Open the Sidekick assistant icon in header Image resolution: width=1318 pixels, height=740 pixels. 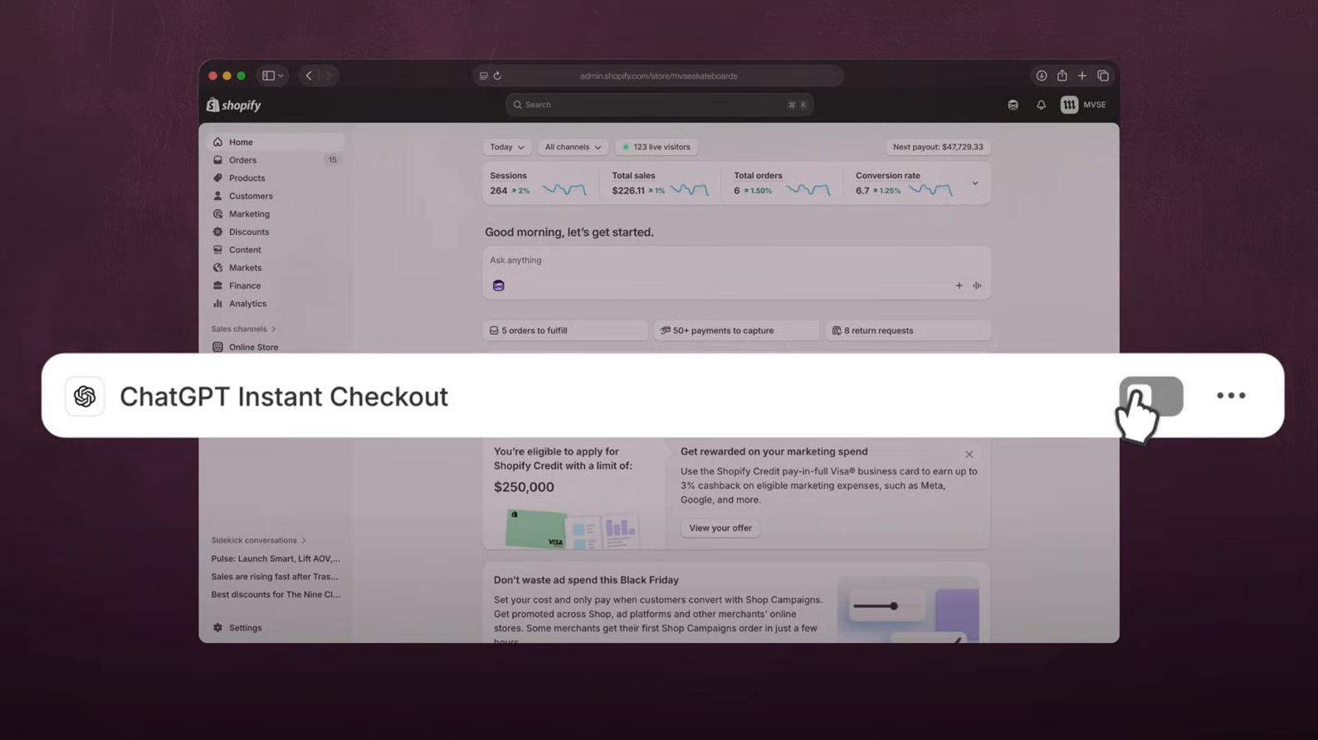point(1013,105)
